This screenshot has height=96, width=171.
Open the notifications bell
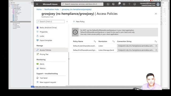click(x=119, y=4)
